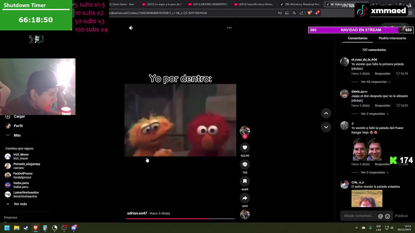Screen dimensions: 415x233
Task: Reply to danix comment via Responder
Action: (x=383, y=105)
